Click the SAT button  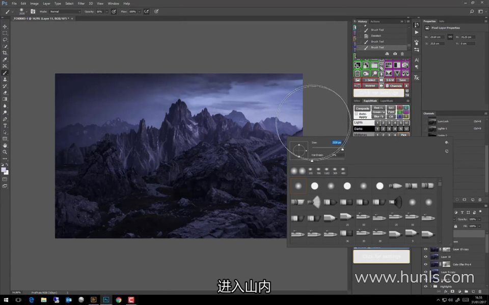coord(391,108)
